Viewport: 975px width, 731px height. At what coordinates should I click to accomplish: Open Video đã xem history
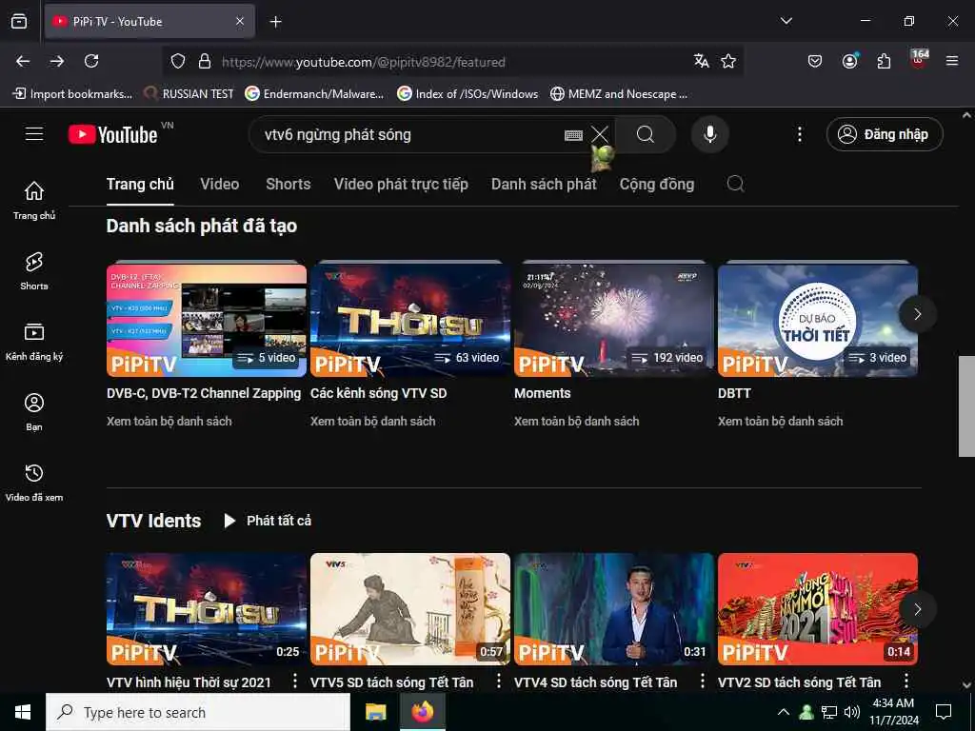pyautogui.click(x=34, y=483)
